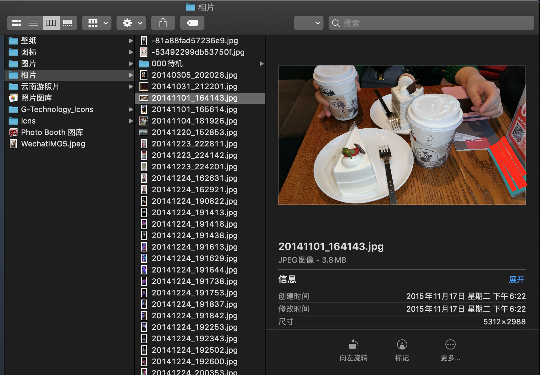Click the search magnifier icon
The width and height of the screenshot is (540, 375).
coord(336,23)
